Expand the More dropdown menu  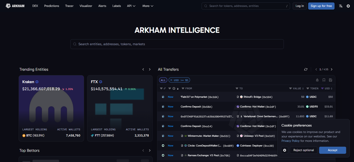[x=148, y=6]
